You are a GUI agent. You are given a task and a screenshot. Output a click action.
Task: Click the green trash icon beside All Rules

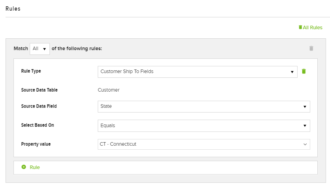click(300, 27)
